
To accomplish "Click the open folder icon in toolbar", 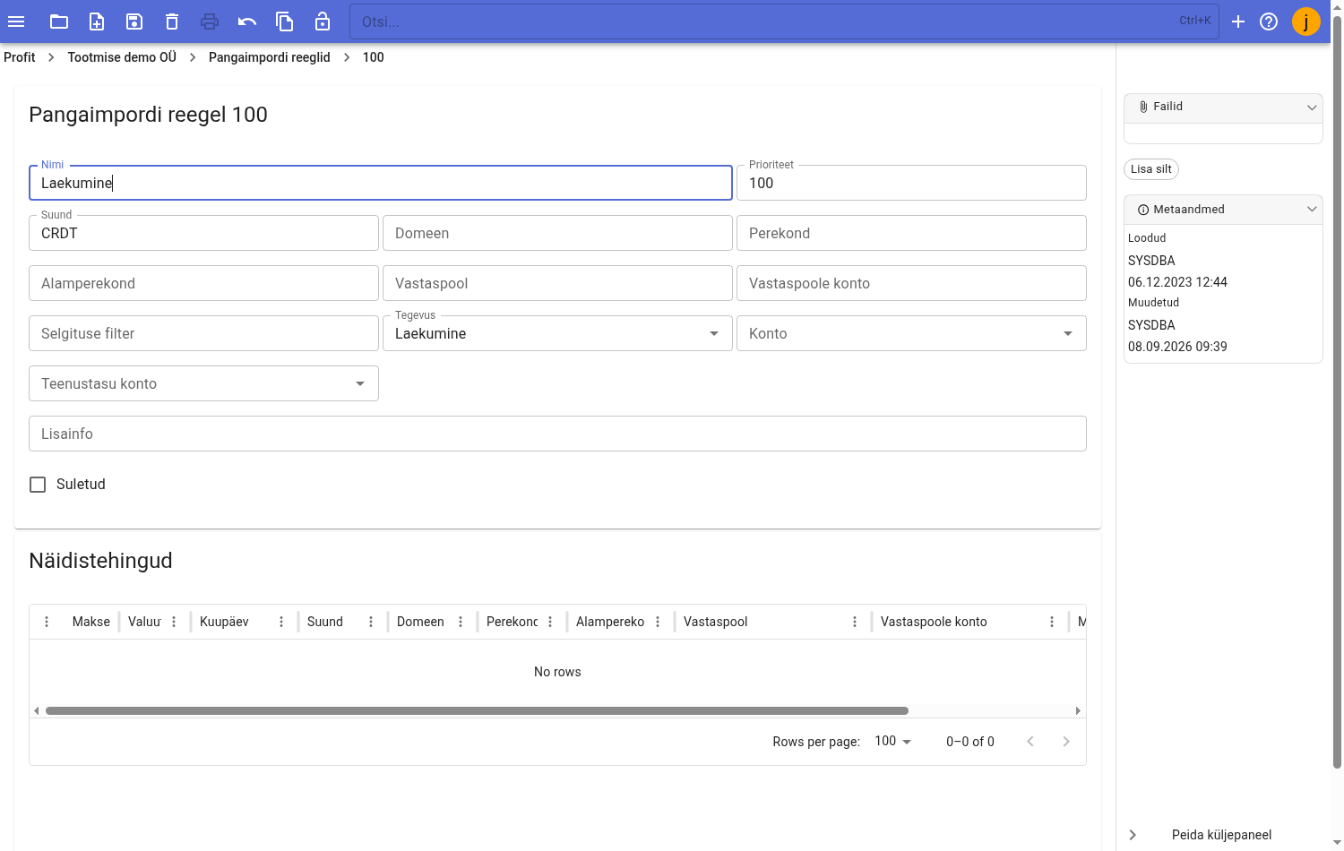I will [x=59, y=21].
